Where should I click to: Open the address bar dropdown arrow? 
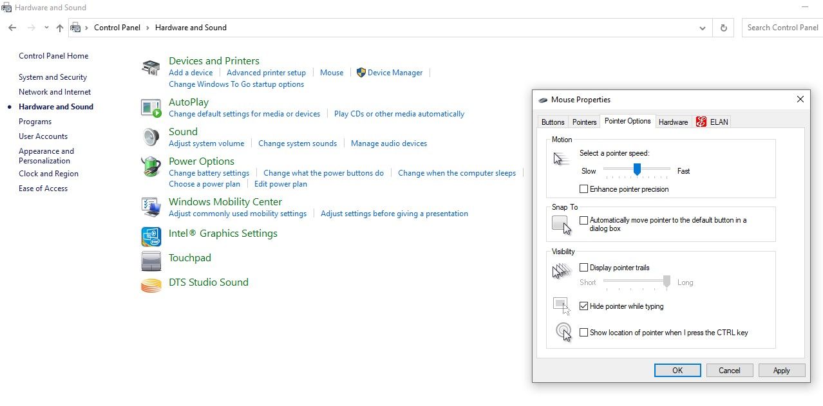[703, 28]
